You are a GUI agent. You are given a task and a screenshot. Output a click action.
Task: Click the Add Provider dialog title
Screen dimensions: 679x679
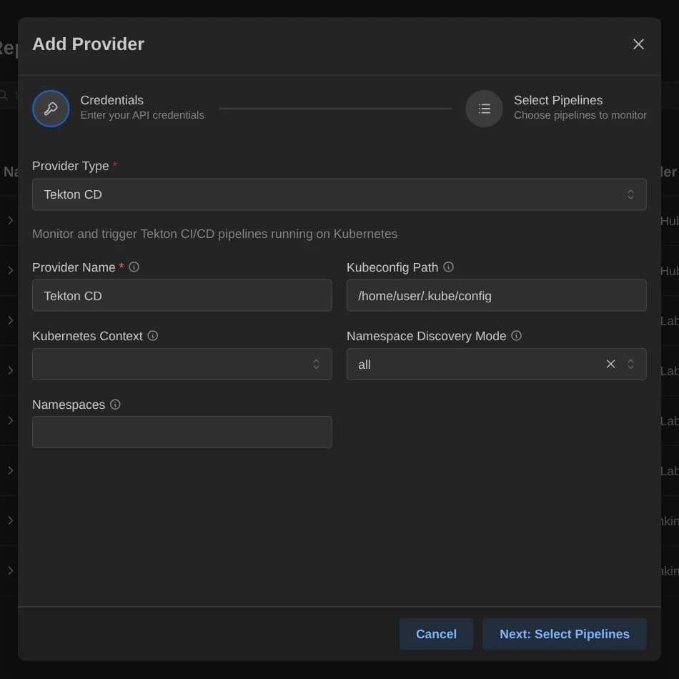pos(89,44)
